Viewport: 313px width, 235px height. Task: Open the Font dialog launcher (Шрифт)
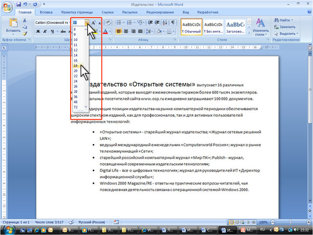[111, 40]
